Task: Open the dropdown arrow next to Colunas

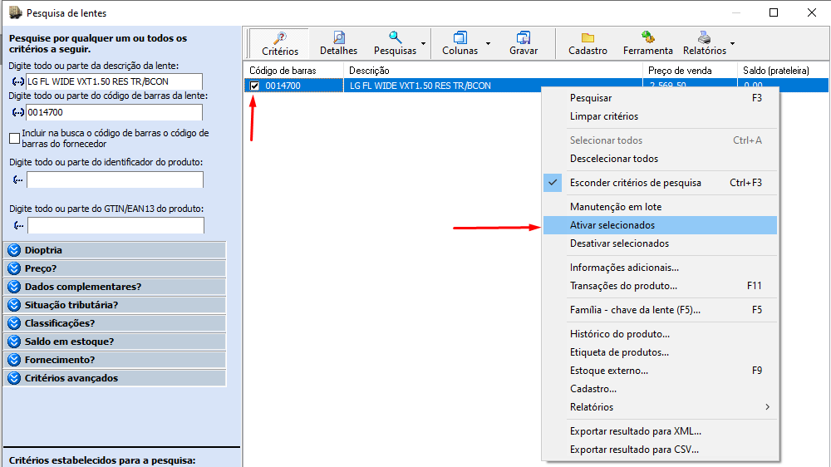Action: tap(489, 43)
